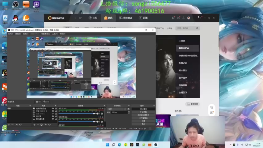
Task: Click the Studio Mode button in OBS
Action: [143, 118]
